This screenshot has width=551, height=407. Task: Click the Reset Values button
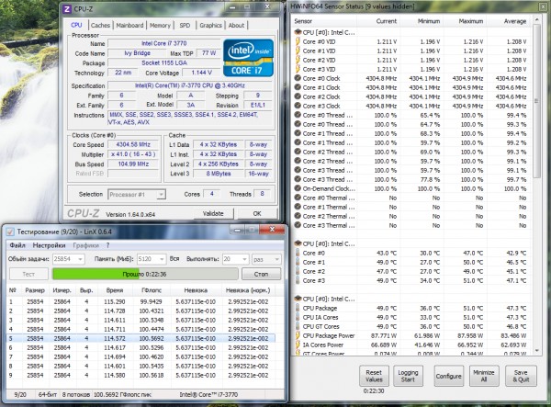coord(374,376)
